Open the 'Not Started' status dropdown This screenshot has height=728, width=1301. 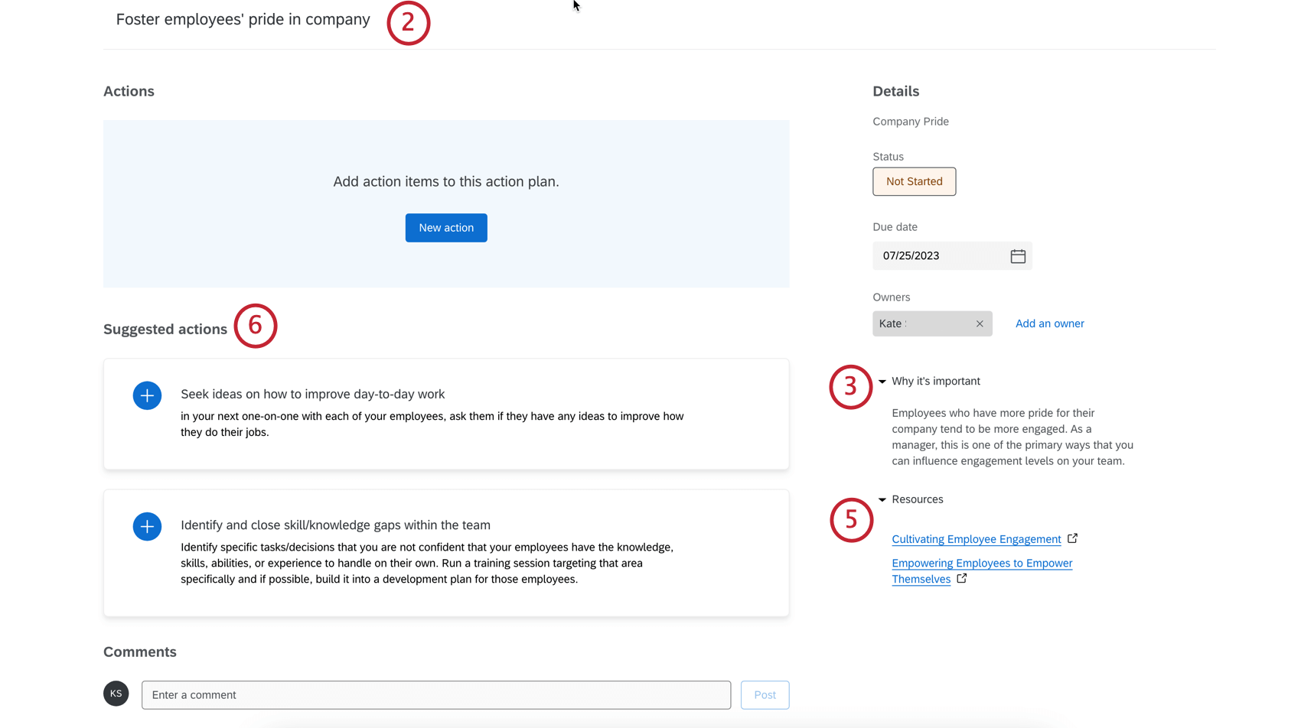point(914,181)
